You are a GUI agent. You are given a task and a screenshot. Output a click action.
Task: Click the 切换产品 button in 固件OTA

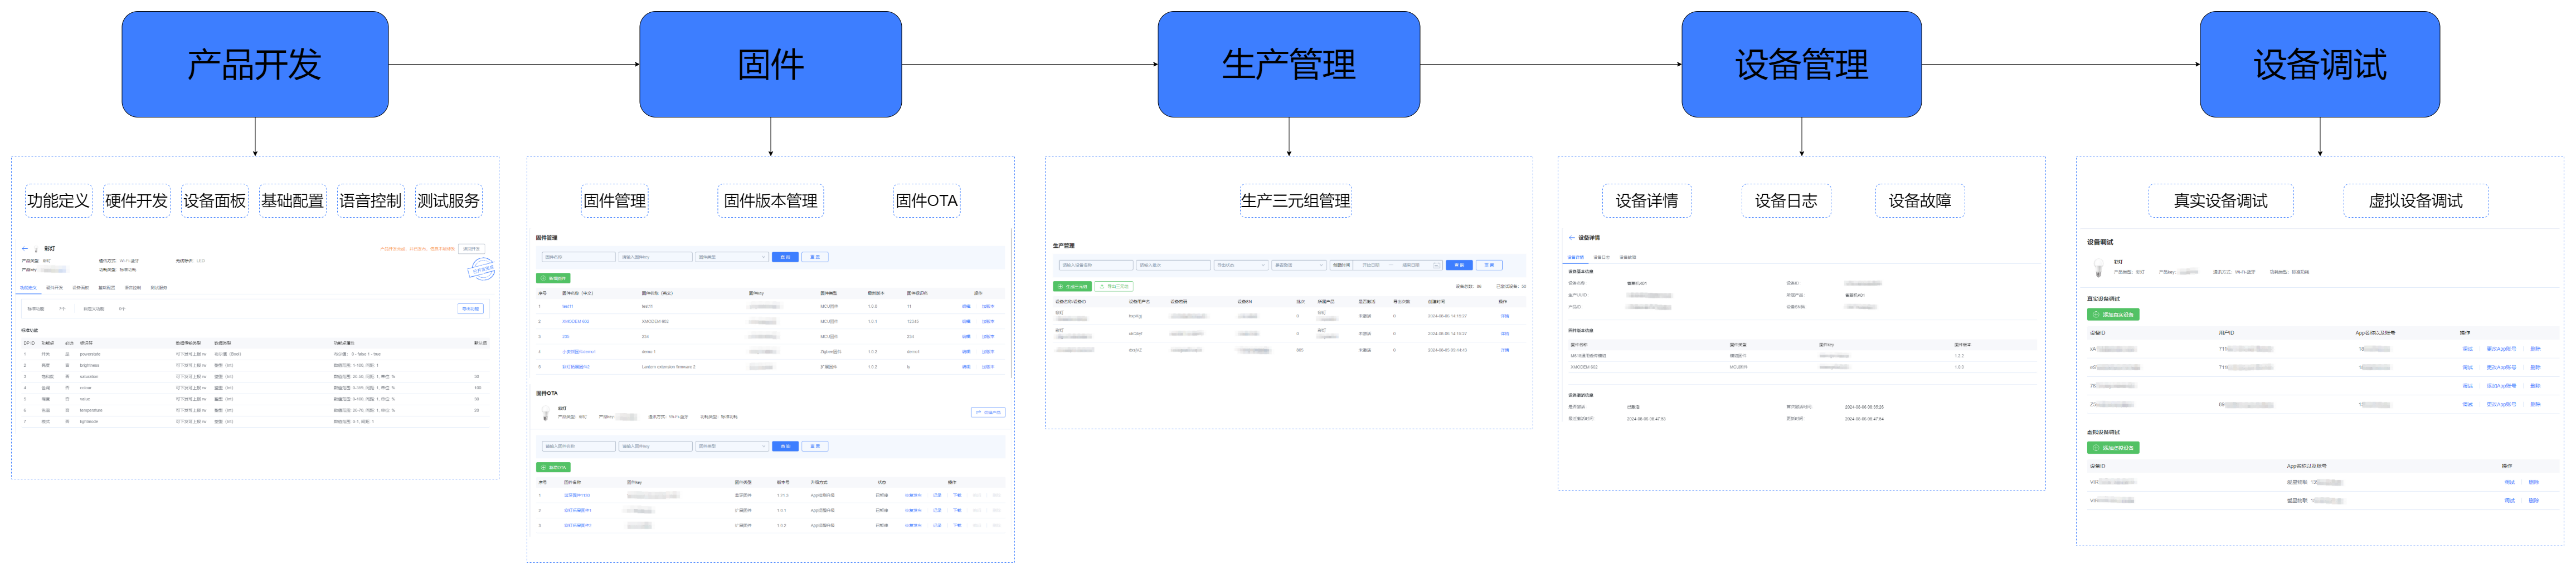pyautogui.click(x=988, y=413)
